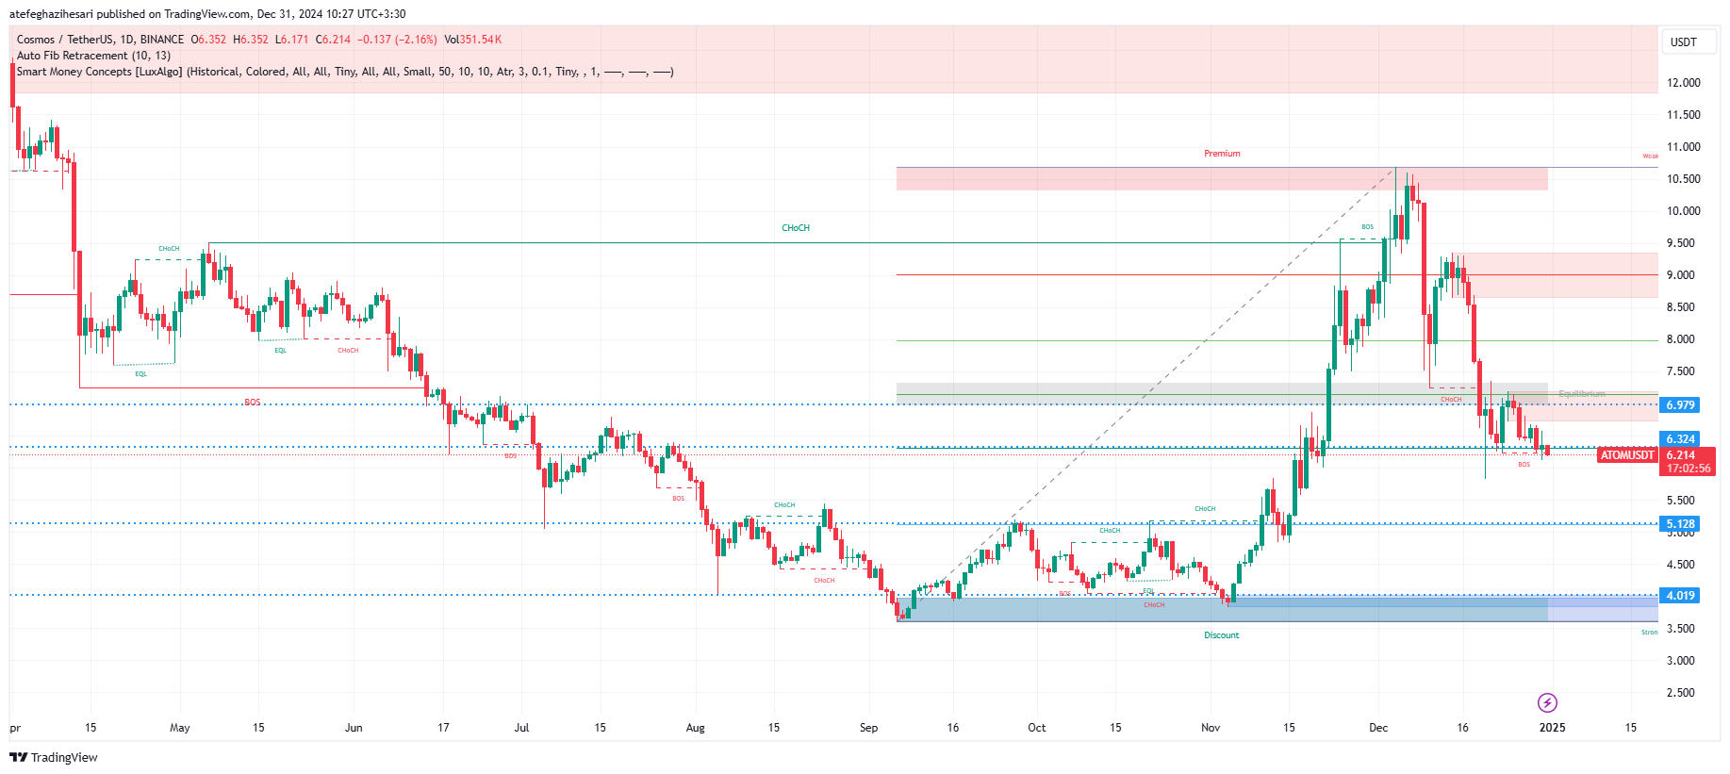Screen dimensions: 1730x774
Task: Click the 10.500 price axis label
Action: coord(1683,179)
